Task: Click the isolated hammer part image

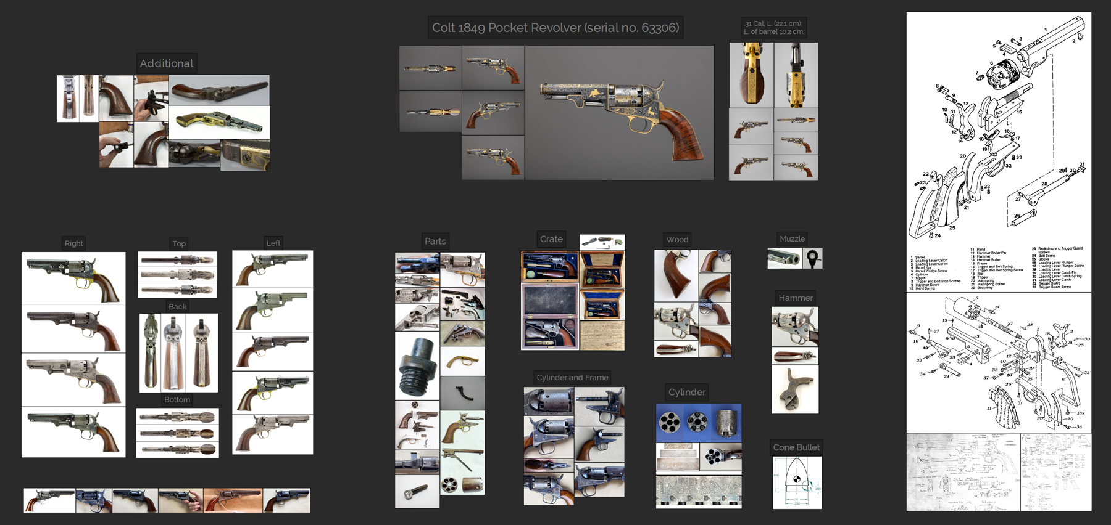Action: click(795, 389)
